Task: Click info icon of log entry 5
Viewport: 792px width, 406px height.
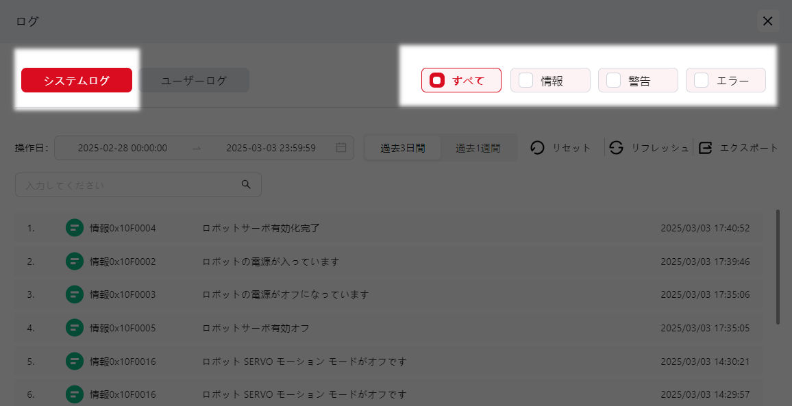Action: click(75, 361)
